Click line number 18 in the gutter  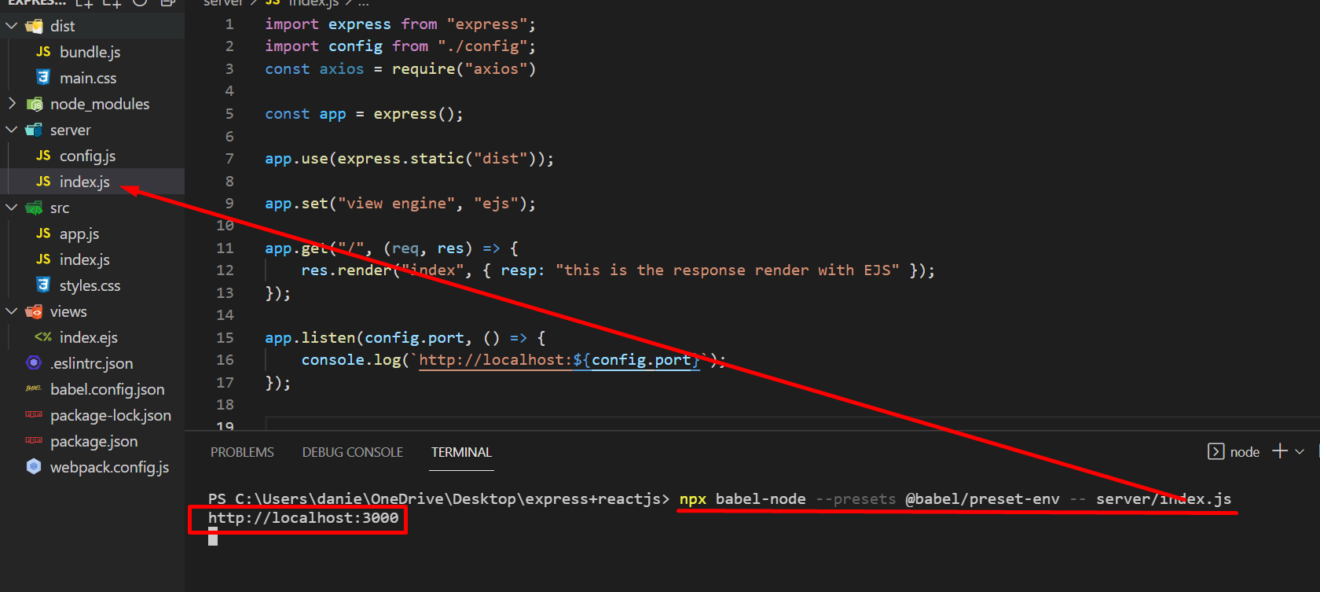(x=225, y=405)
